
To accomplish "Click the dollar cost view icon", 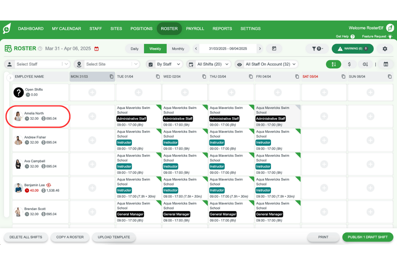I will [x=350, y=64].
